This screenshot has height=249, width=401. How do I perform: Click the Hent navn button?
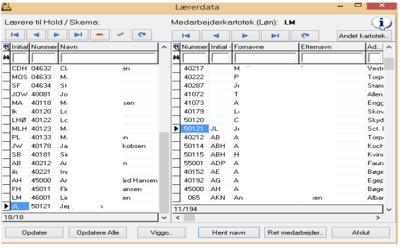tap(229, 232)
